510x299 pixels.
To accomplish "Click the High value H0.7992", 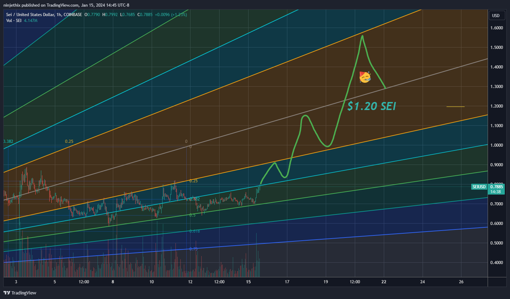I will 110,15.
